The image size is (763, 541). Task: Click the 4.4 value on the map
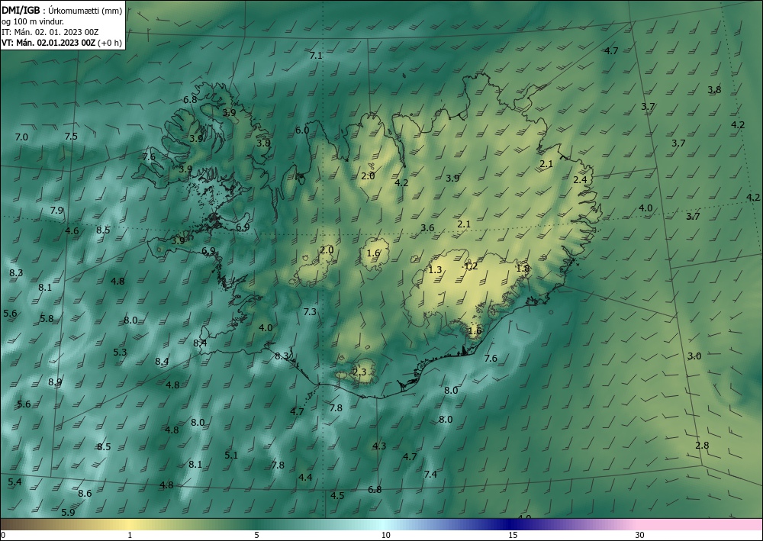tap(305, 477)
